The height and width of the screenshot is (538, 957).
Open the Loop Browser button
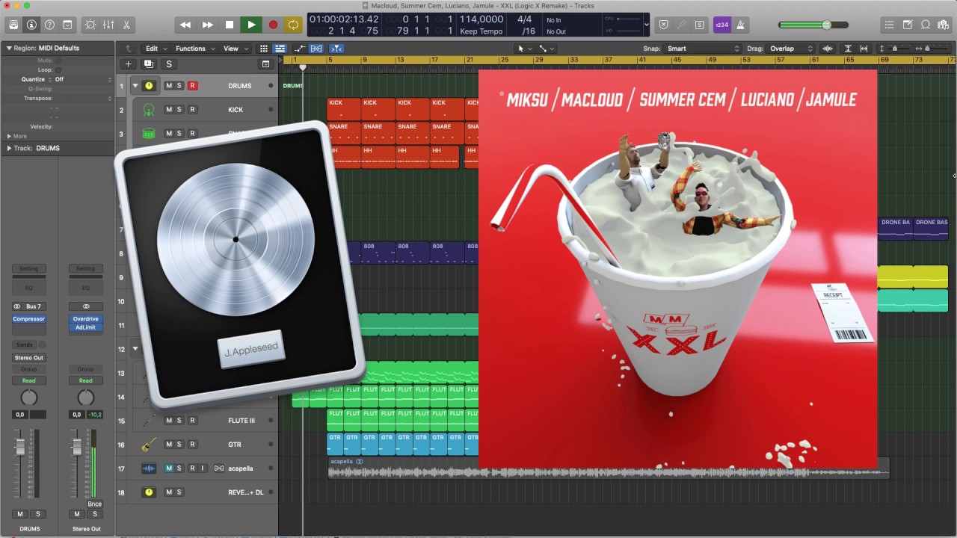tap(926, 25)
